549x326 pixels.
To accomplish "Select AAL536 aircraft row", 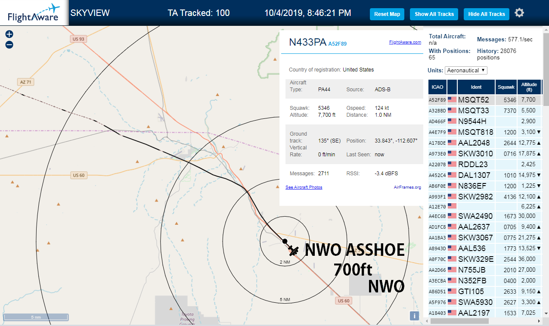I will [x=485, y=248].
